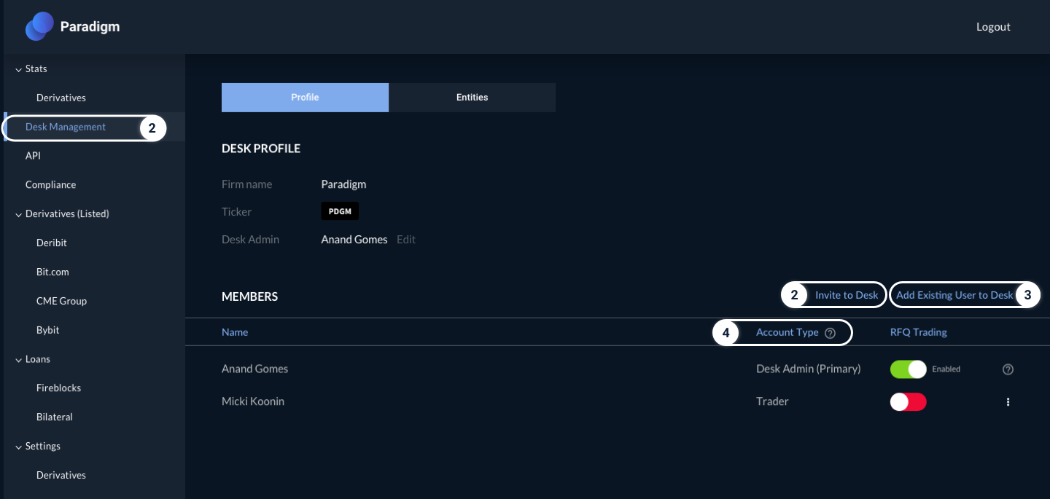Switch to the Entities tab
The image size is (1050, 499).
pyautogui.click(x=472, y=98)
